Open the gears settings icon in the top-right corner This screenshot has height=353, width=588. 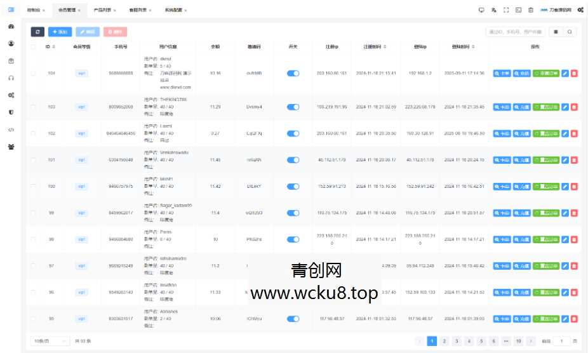click(580, 10)
